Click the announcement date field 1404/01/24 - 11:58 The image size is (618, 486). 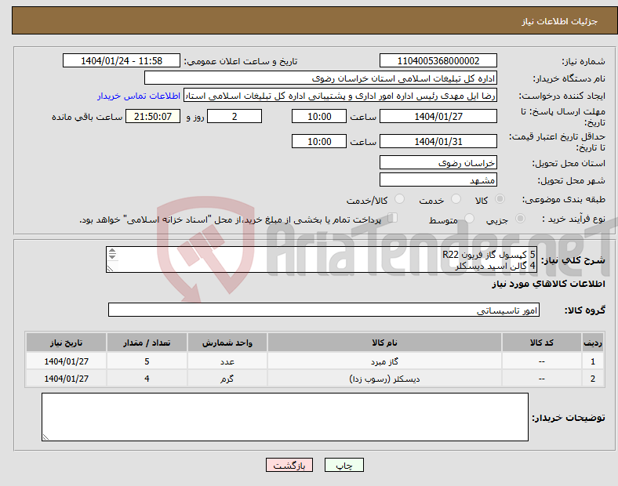pos(122,60)
